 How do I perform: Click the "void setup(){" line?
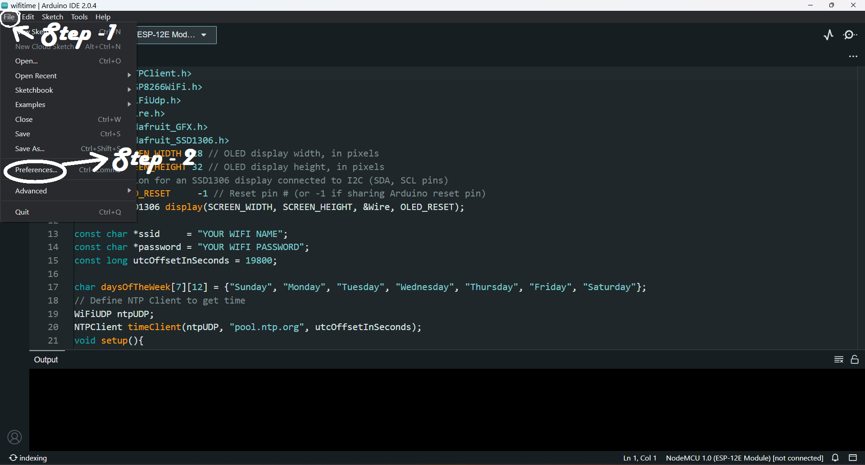[109, 340]
